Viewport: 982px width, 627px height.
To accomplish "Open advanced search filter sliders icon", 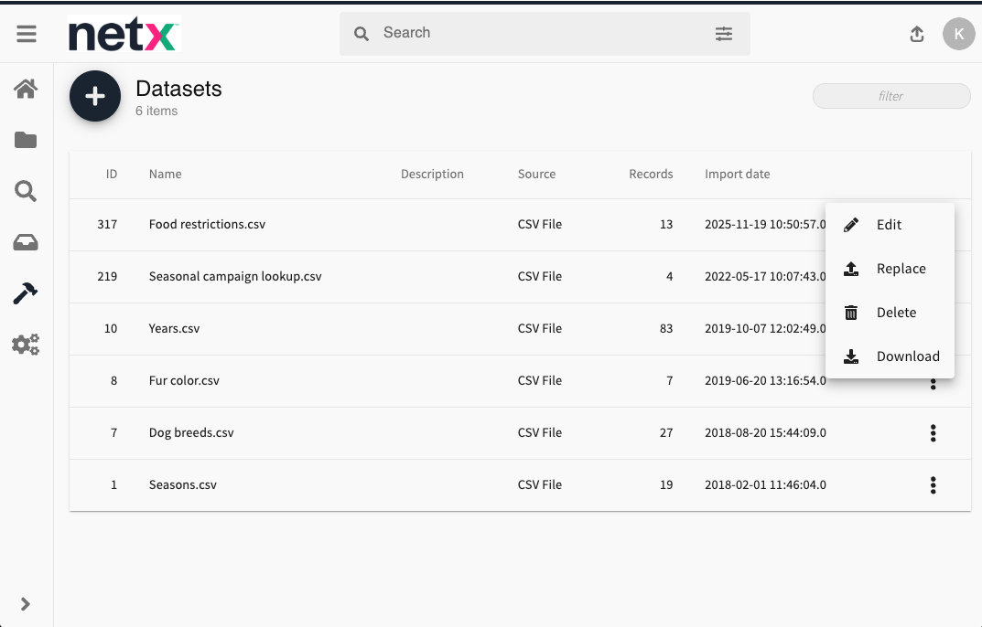I will [724, 34].
